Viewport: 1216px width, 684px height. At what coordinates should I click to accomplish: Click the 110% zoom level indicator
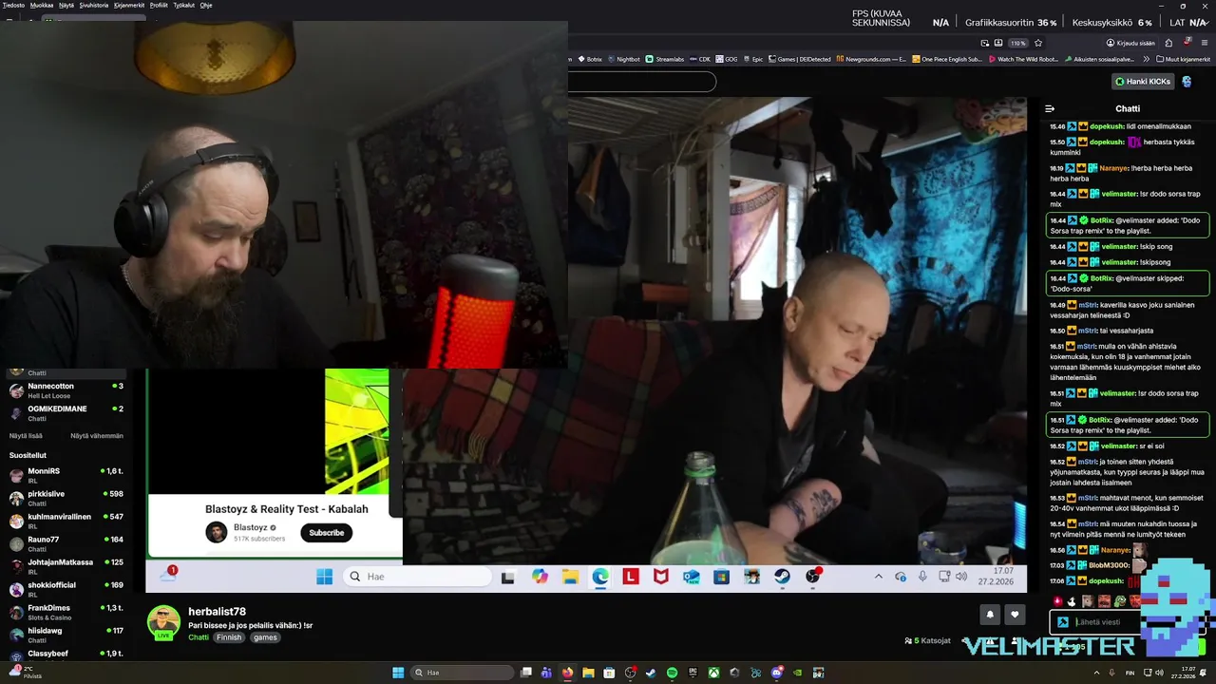[1017, 43]
